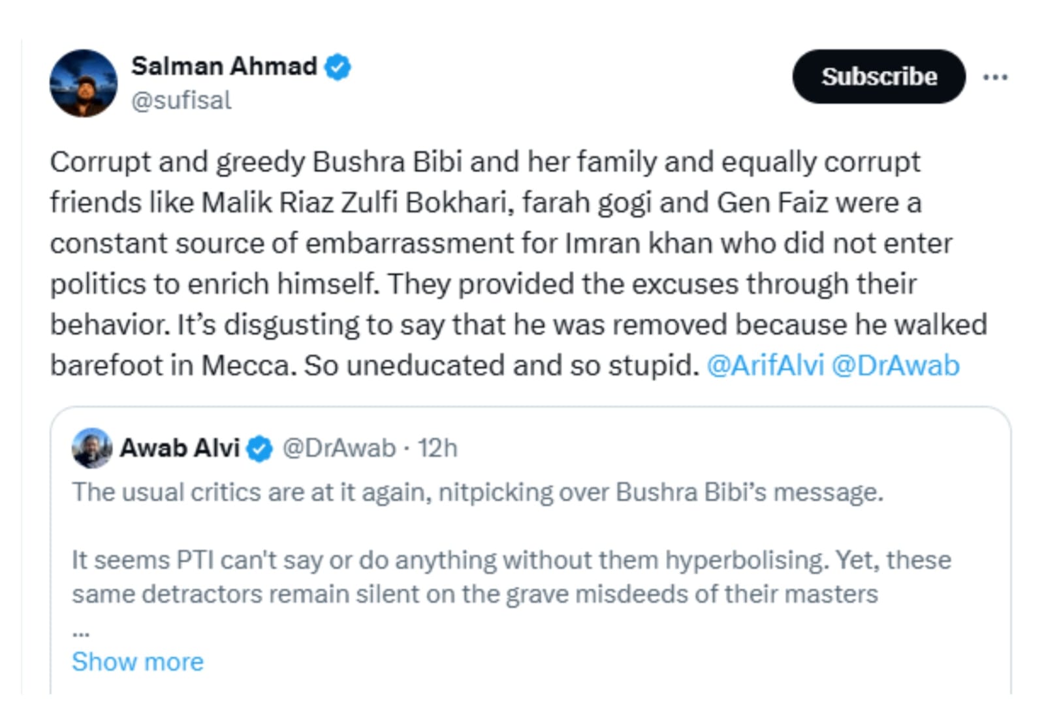Expand quoted tweet with Show more
The image size is (1044, 720).
click(138, 661)
